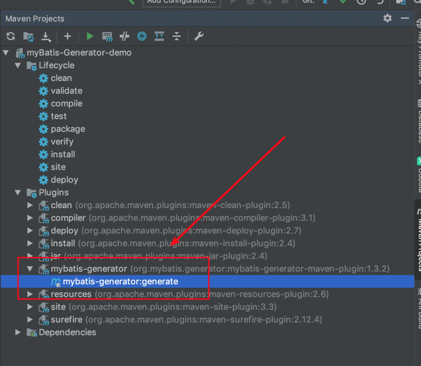Click the Plugins folder label
This screenshot has height=366, width=421.
54,192
